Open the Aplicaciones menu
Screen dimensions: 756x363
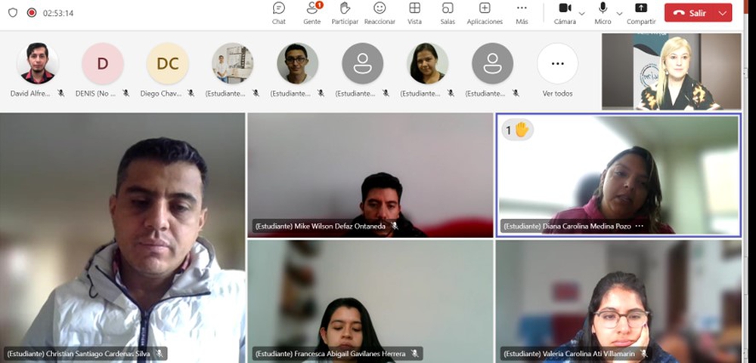click(485, 13)
